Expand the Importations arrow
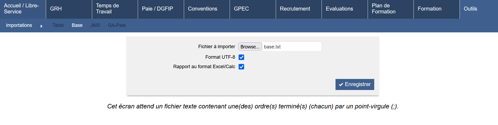 click(x=41, y=26)
